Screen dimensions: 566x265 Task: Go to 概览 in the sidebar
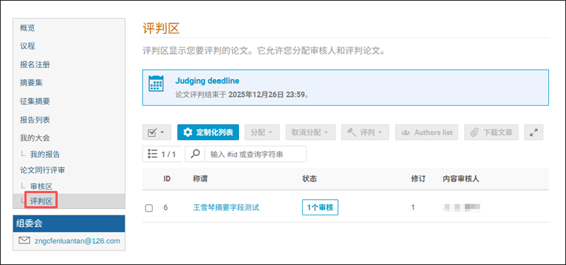(x=27, y=28)
